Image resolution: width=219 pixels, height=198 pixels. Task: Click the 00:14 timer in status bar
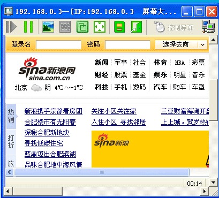(194, 184)
